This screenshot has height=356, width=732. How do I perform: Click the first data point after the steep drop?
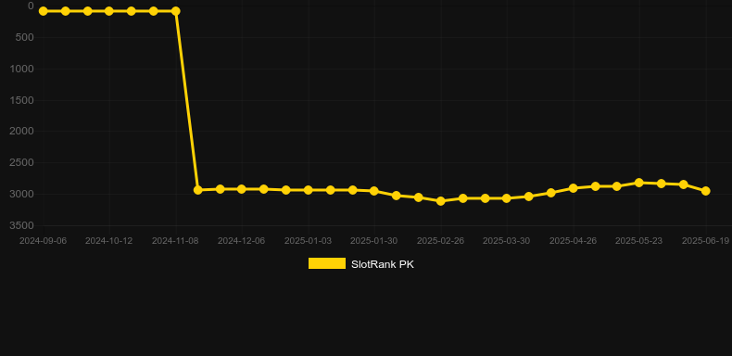pyautogui.click(x=198, y=190)
